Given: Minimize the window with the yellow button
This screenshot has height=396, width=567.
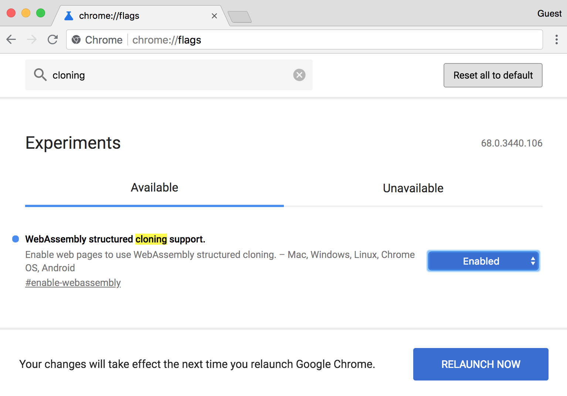Looking at the screenshot, I should 26,13.
